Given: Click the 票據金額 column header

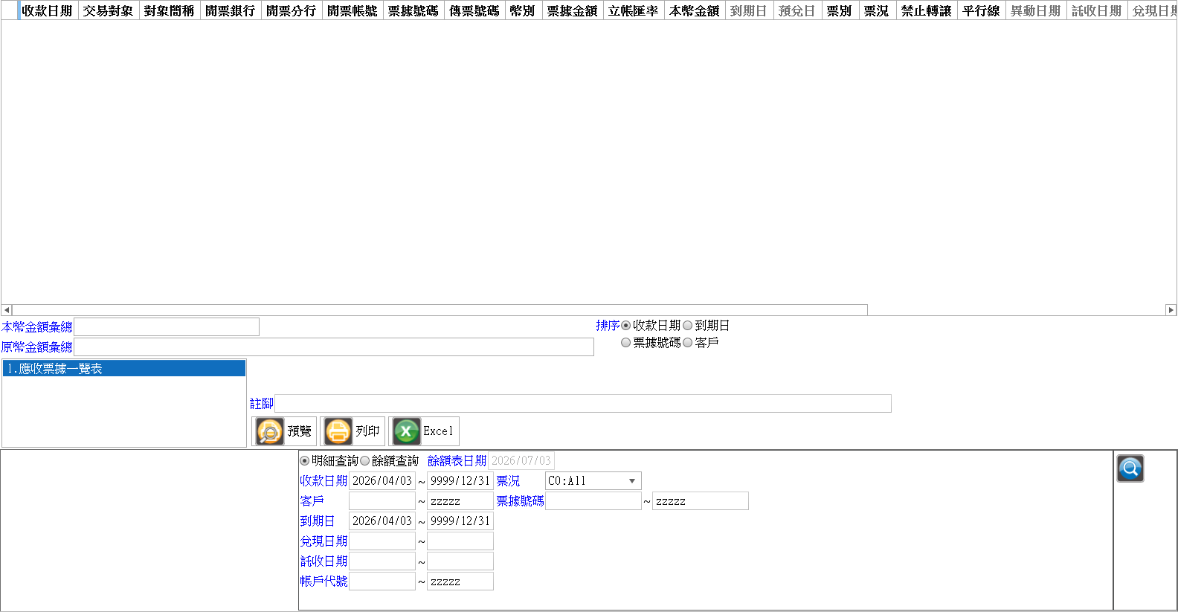Looking at the screenshot, I should pos(573,10).
